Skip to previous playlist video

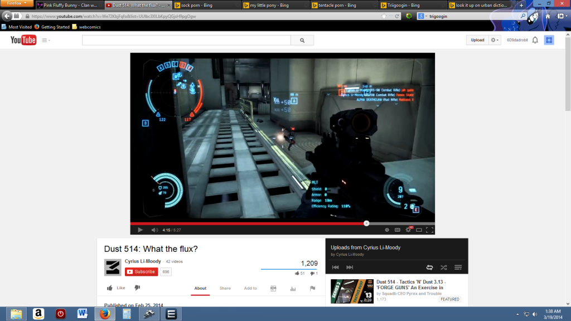pos(335,267)
